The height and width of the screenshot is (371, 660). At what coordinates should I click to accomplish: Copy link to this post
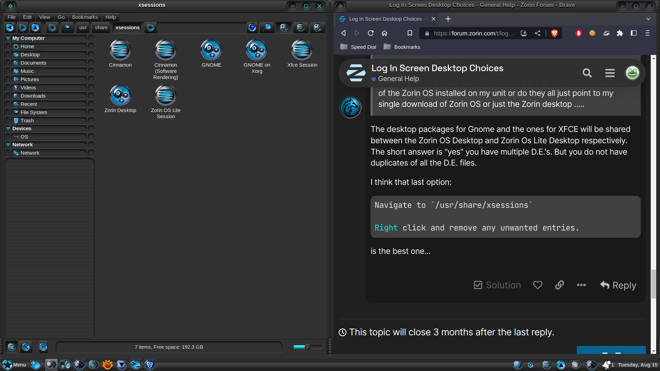click(560, 285)
